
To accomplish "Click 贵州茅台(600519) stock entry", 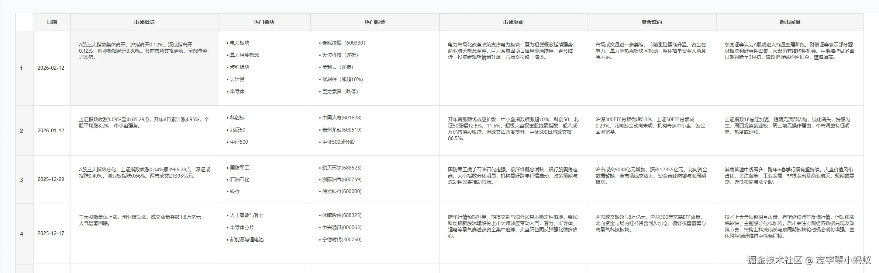I will click(341, 130).
